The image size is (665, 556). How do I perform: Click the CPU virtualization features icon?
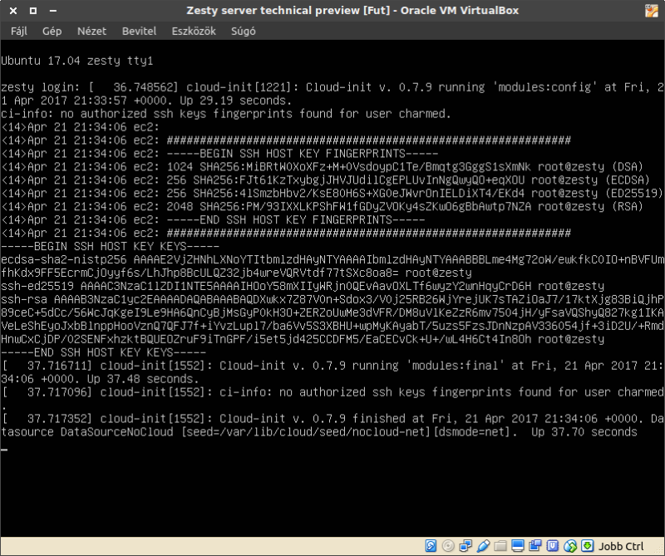(x=552, y=545)
